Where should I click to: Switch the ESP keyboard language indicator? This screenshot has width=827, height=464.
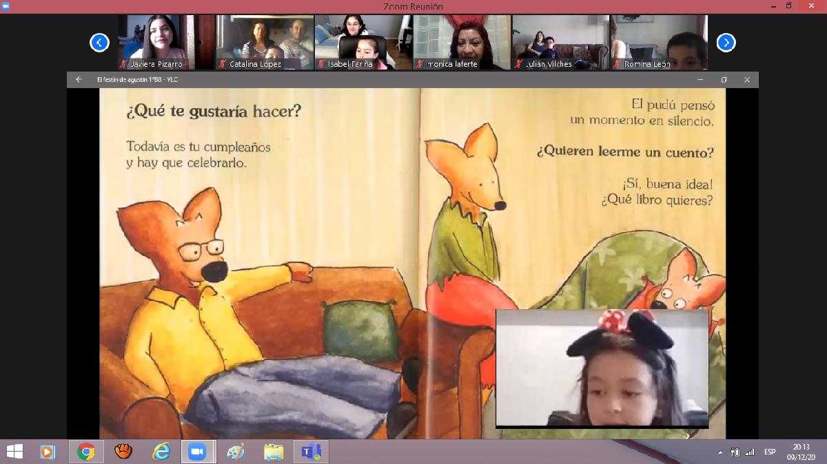point(770,452)
